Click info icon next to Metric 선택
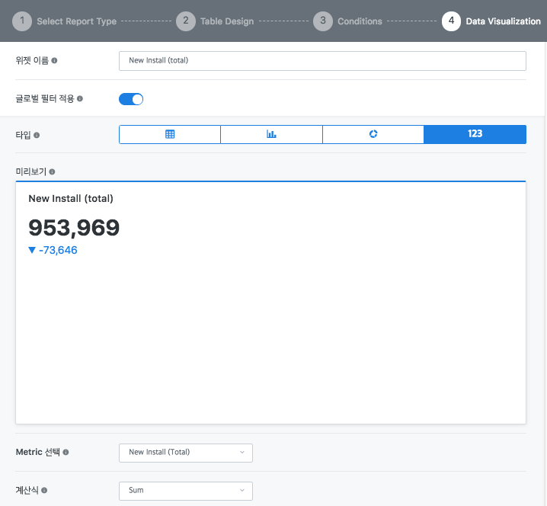The width and height of the screenshot is (547, 506). point(66,452)
